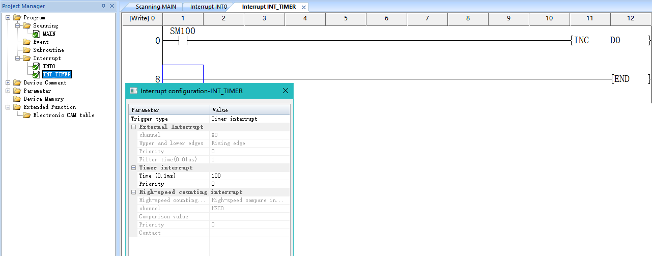
Task: Expand the Parameter tree node
Action: [8, 91]
